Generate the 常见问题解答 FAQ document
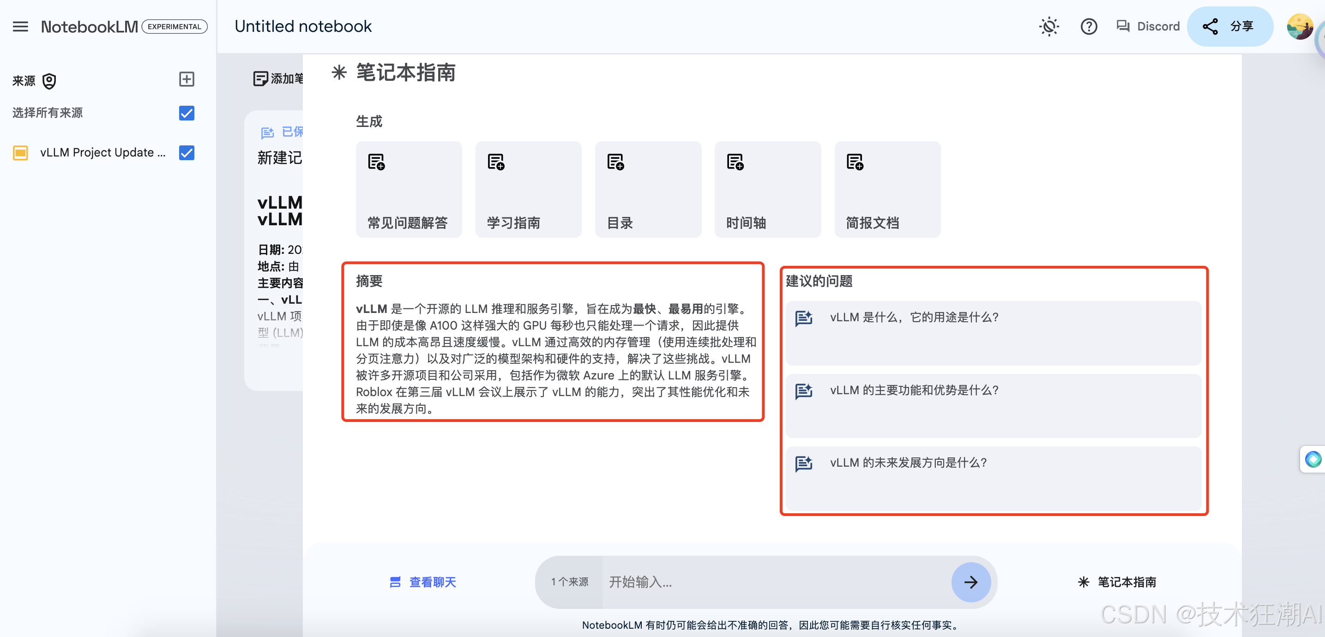The height and width of the screenshot is (637, 1325). tap(409, 189)
